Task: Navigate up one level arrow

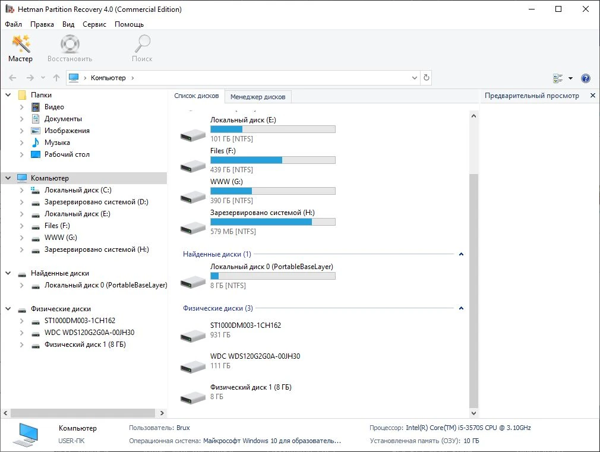Action: click(56, 78)
